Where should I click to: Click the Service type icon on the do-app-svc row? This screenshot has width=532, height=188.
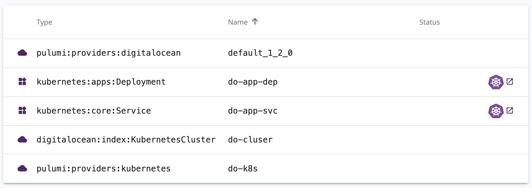tap(23, 111)
